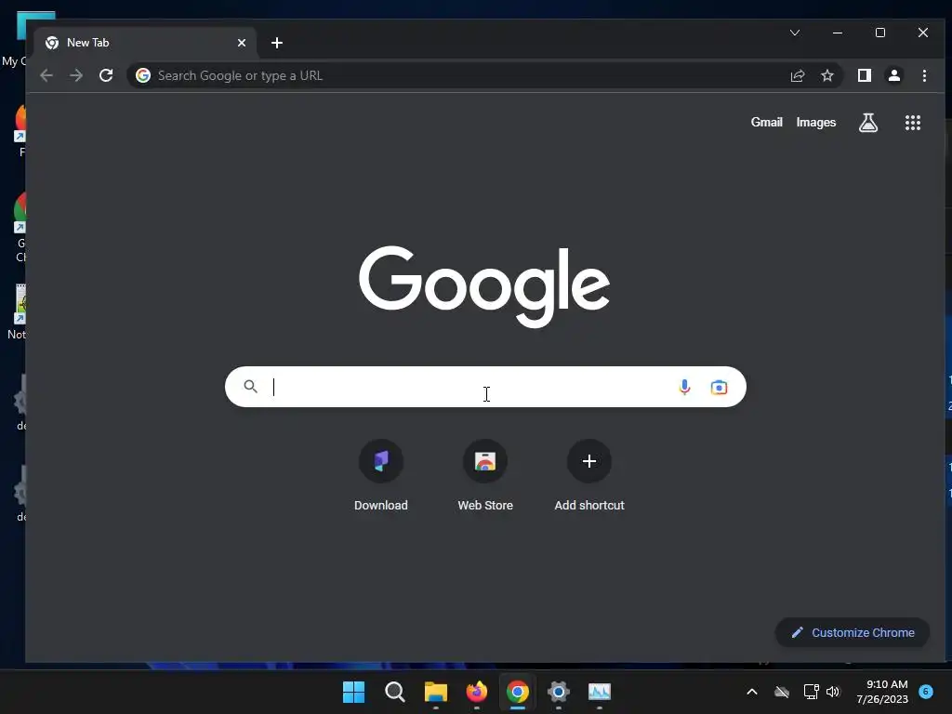Click the Customize Chrome button
This screenshot has height=714, width=952.
(x=853, y=632)
